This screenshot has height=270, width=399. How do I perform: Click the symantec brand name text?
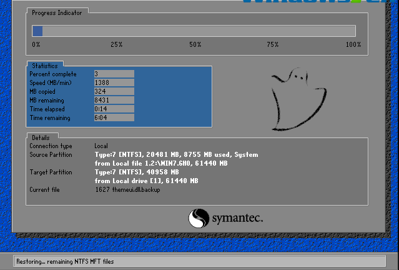click(237, 219)
